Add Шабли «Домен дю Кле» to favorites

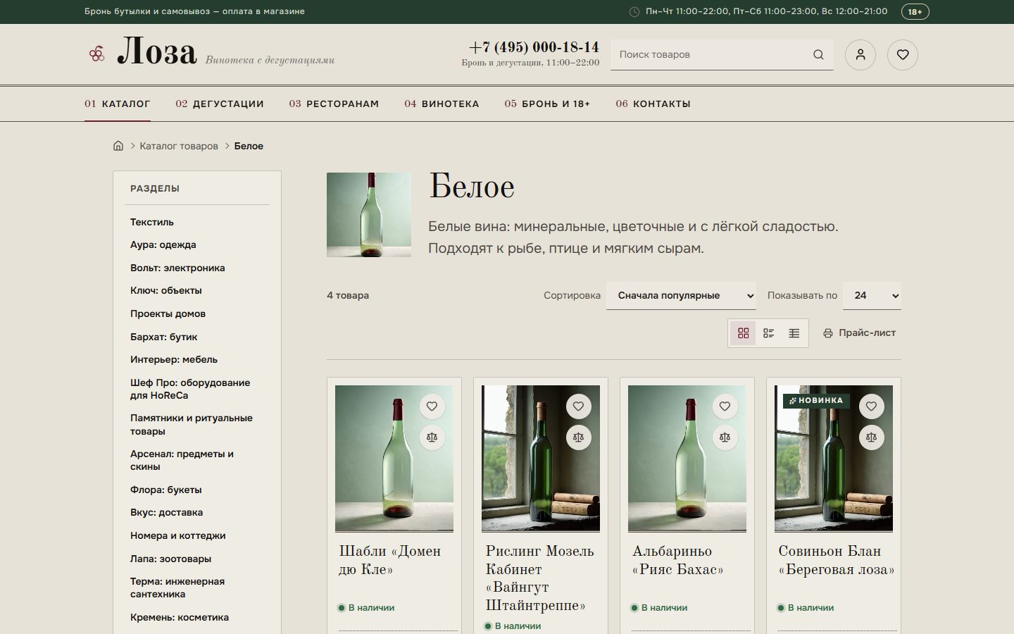pyautogui.click(x=432, y=406)
